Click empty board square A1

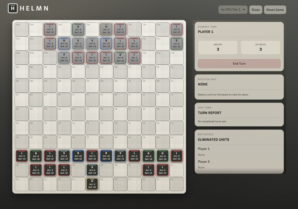click(22, 184)
